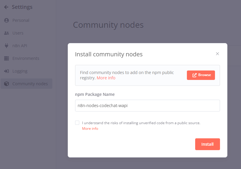Click the Community nodes page heading
The width and height of the screenshot is (241, 169).
(x=108, y=25)
